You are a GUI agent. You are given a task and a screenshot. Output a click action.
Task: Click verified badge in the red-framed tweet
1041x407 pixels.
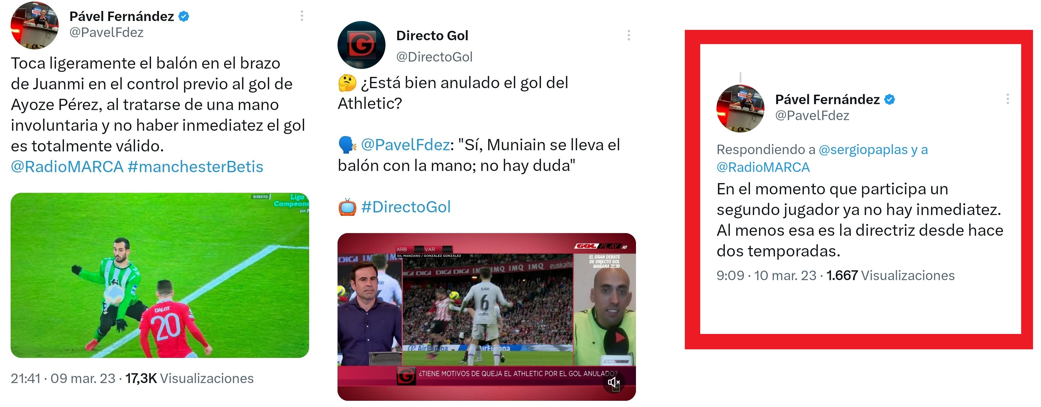[889, 99]
